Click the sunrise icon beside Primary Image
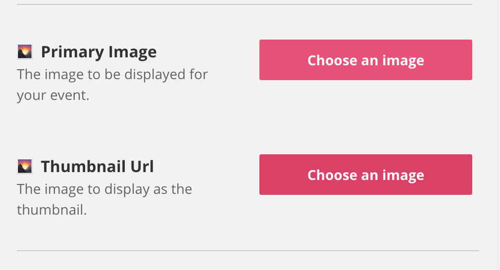The height and width of the screenshot is (270, 500). coord(25,51)
